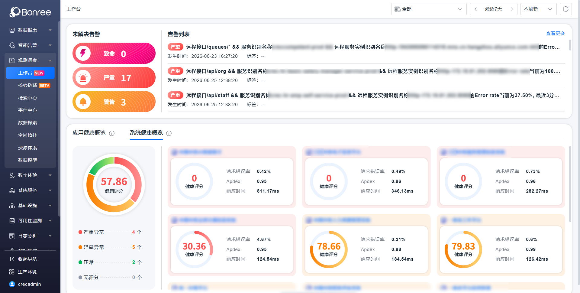Click 正常 2 个 legend row
Viewport: 580px width, 293px height.
click(110, 262)
